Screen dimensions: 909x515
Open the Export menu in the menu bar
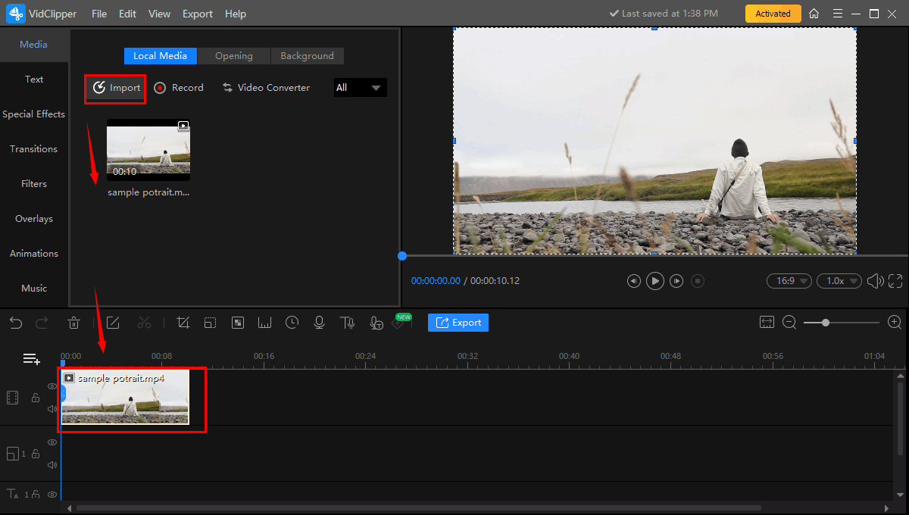click(x=198, y=14)
